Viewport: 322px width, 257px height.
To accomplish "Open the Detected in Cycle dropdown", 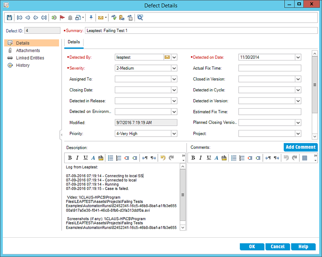I will coord(298,90).
